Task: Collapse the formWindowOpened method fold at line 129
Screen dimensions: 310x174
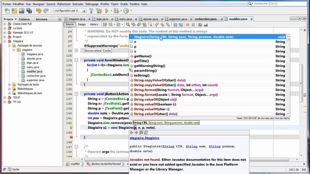Action: click(x=77, y=60)
